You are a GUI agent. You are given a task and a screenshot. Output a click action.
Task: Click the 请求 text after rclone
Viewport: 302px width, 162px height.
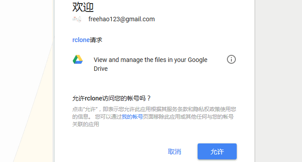[96, 40]
